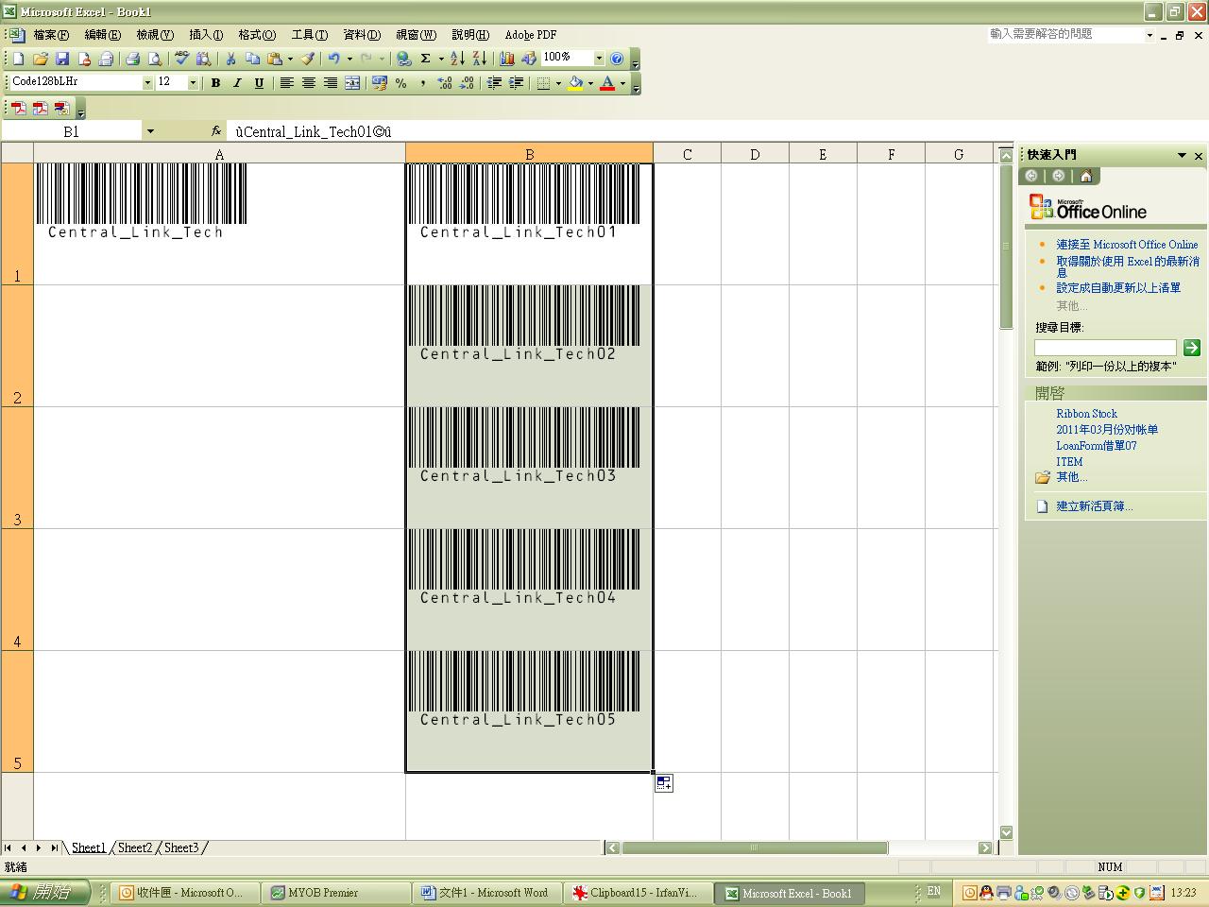Sort descending Z to A
Image resolution: width=1209 pixels, height=907 pixels.
[479, 59]
